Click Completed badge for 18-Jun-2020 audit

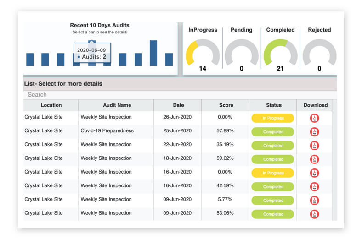[273, 159]
